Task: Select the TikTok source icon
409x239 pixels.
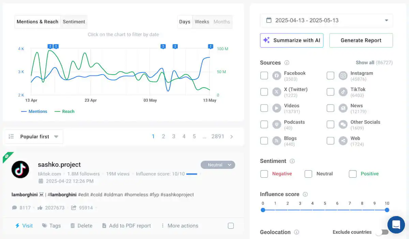Action: (x=343, y=92)
